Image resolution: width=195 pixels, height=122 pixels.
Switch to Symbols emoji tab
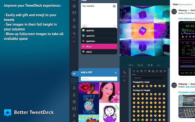(161, 71)
